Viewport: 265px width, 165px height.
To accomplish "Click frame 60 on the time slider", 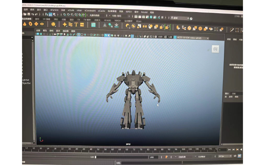I will click(112, 149).
